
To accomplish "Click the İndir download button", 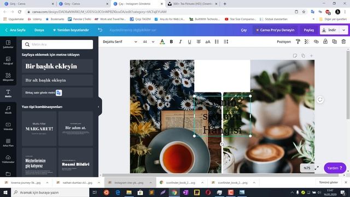I will coord(330,30).
